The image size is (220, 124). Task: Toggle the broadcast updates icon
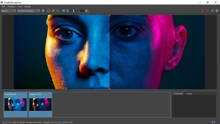(212, 11)
